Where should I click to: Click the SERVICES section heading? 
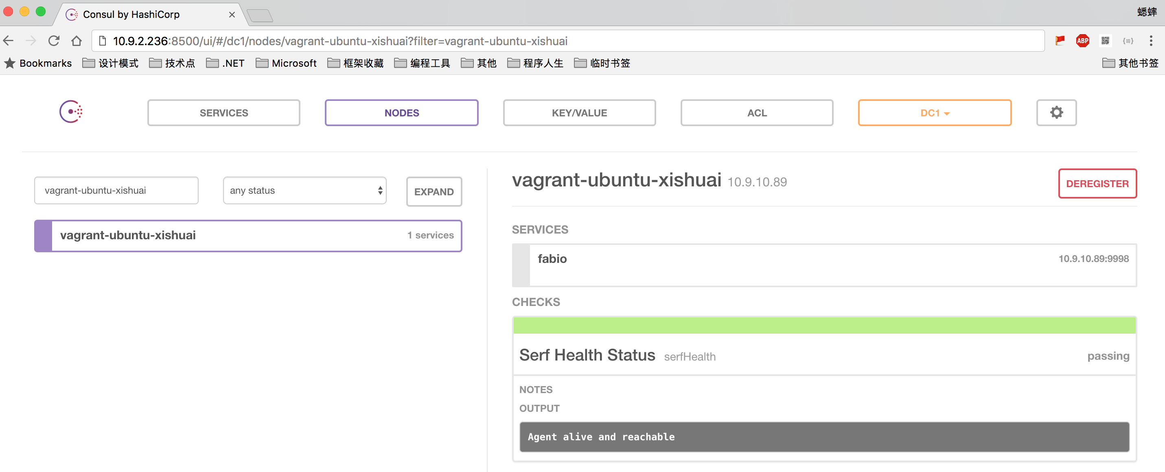click(540, 229)
